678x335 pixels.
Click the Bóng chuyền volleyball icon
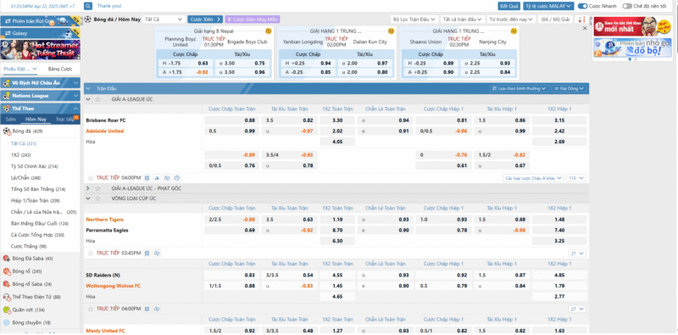coord(6,322)
